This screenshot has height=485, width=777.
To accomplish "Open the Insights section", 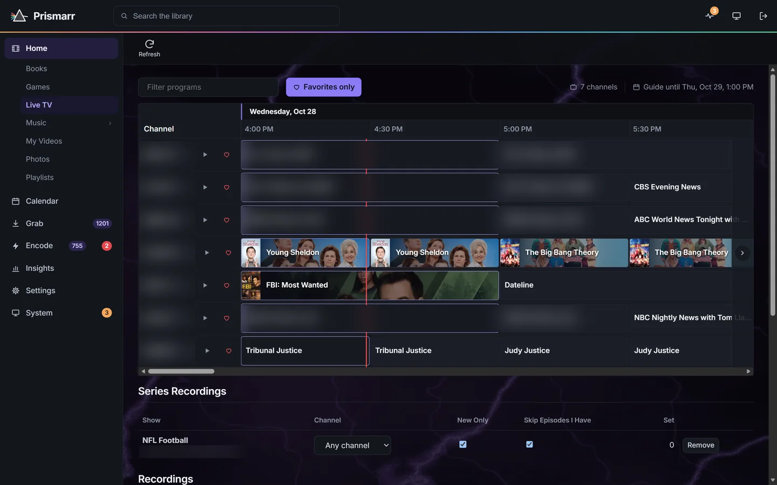I will [x=62, y=268].
